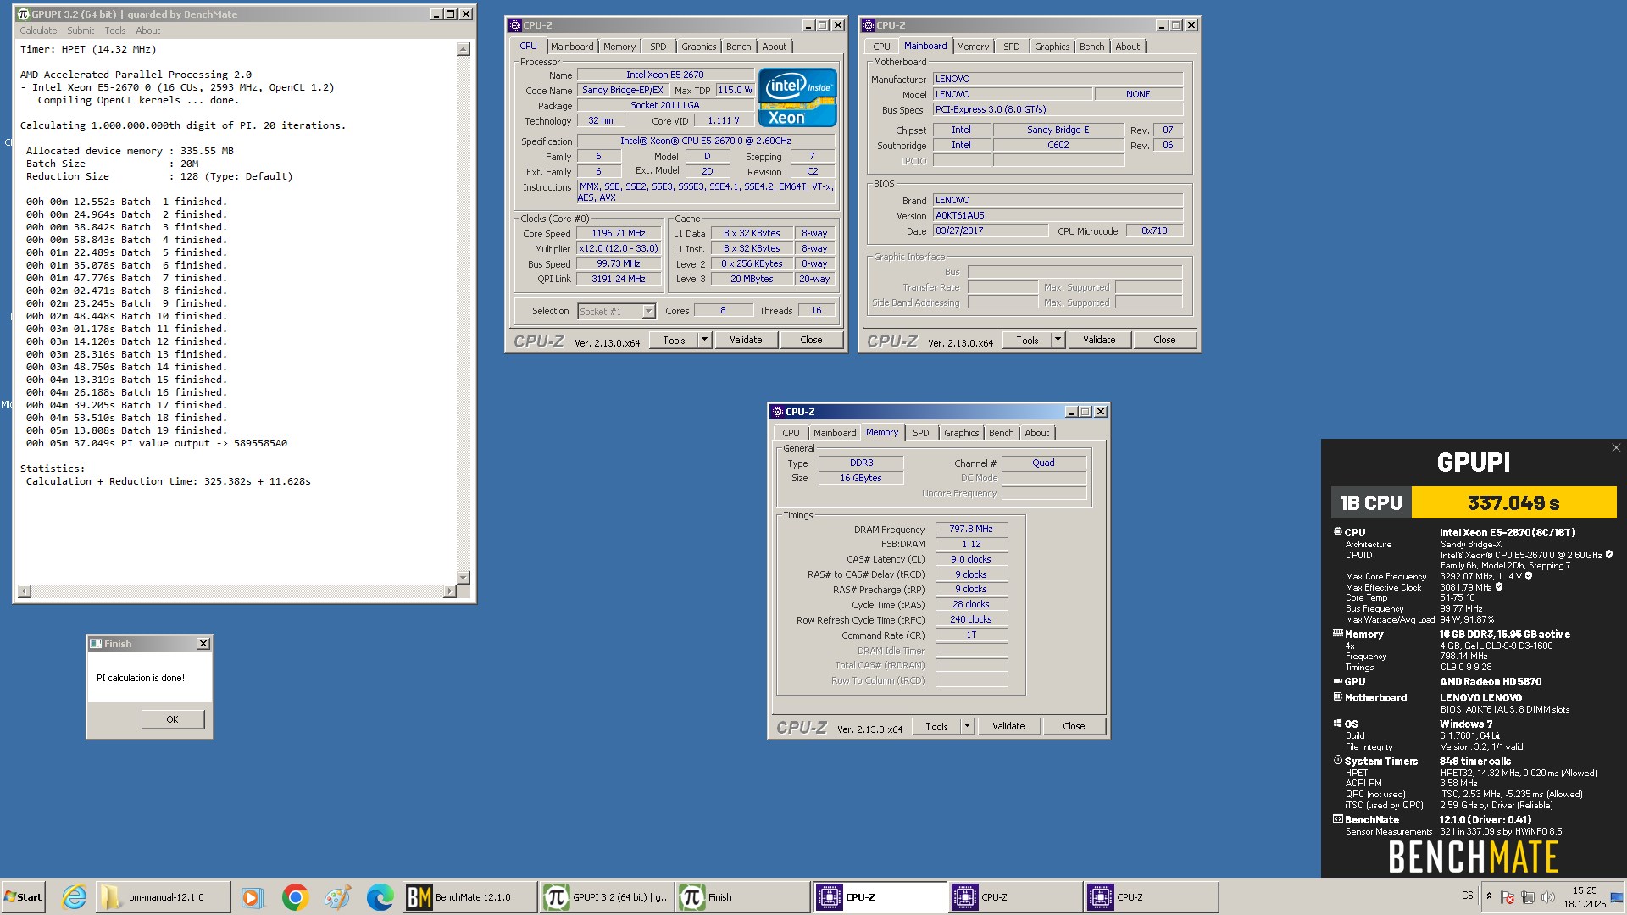Screen dimensions: 1627x915
Task: Switch to the Finish dialog taskbar item
Action: 743,897
